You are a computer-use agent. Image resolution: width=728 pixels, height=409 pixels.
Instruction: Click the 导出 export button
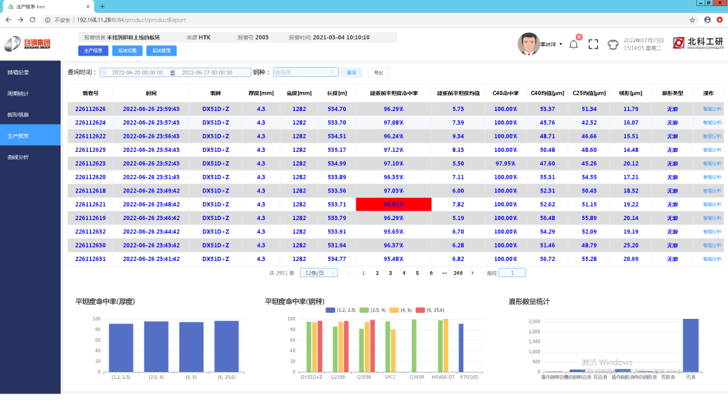pos(378,72)
